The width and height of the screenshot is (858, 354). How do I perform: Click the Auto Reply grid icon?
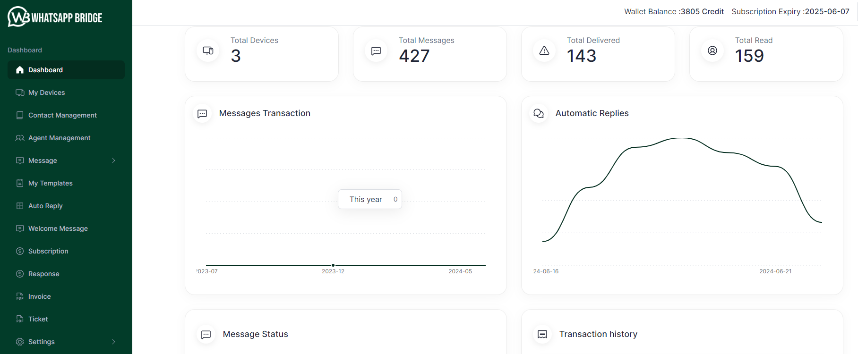(x=20, y=206)
